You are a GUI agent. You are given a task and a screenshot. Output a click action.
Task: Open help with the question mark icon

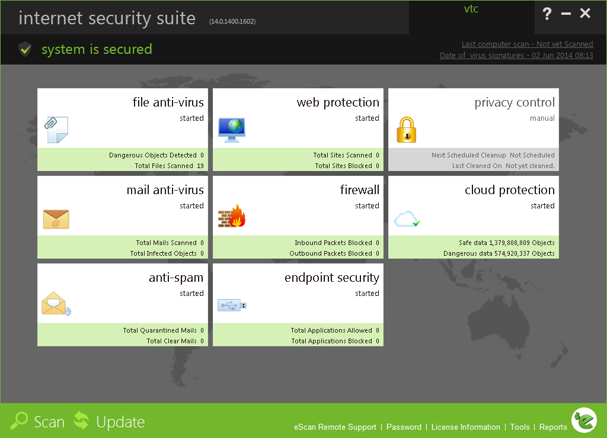click(x=547, y=14)
